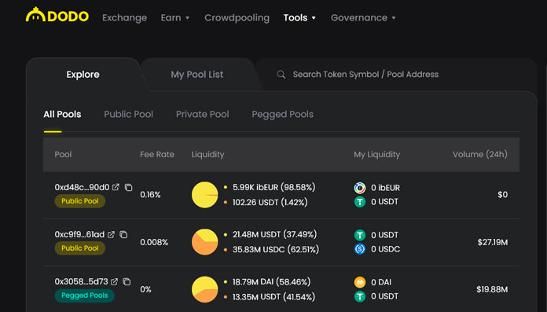Open pool address 0x3058...5d73

pos(81,281)
